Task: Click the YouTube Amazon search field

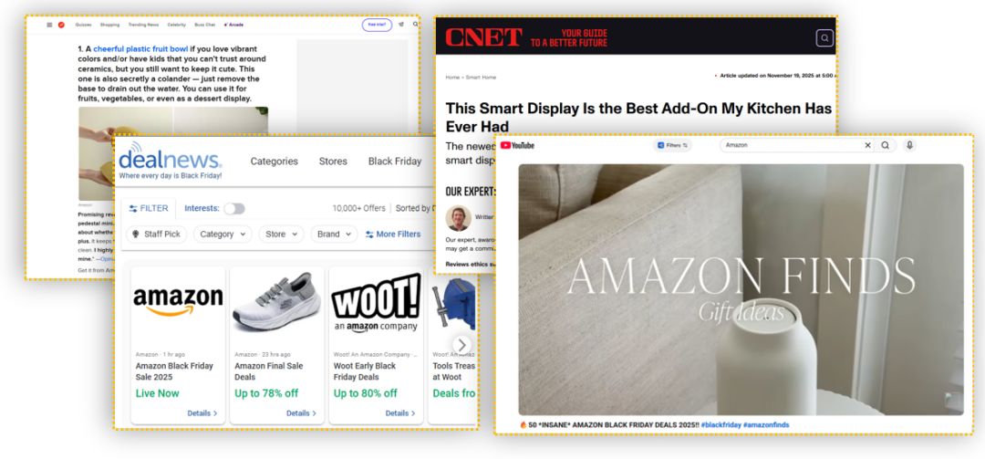Action: click(x=789, y=145)
